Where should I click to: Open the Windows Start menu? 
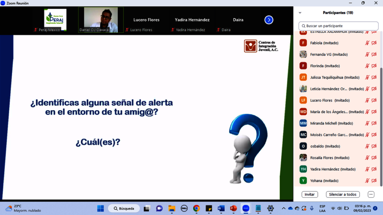click(100, 208)
